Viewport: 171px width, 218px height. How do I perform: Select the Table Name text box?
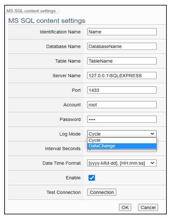pyautogui.click(x=122, y=61)
